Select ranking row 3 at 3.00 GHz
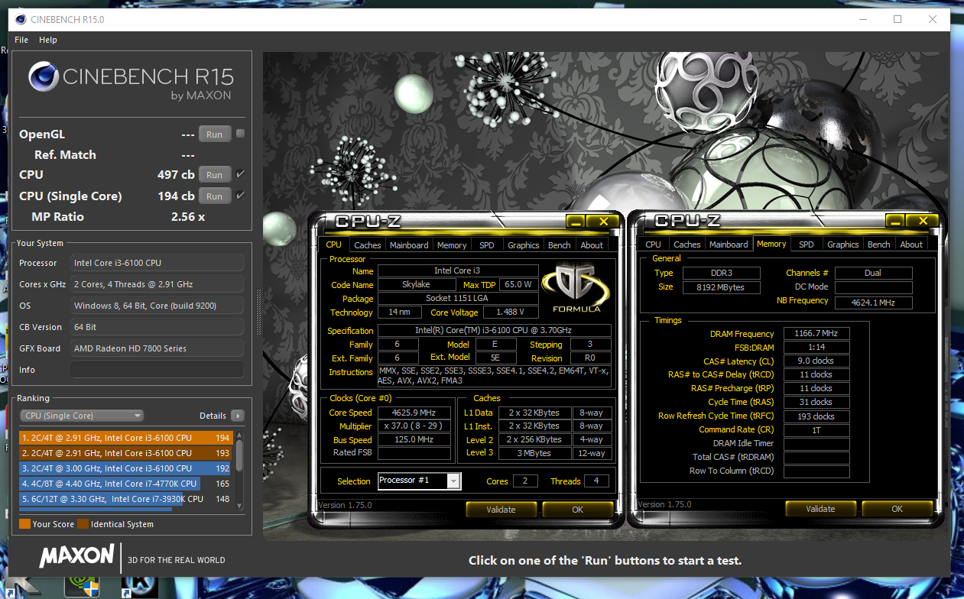This screenshot has width=964, height=599. 126,468
